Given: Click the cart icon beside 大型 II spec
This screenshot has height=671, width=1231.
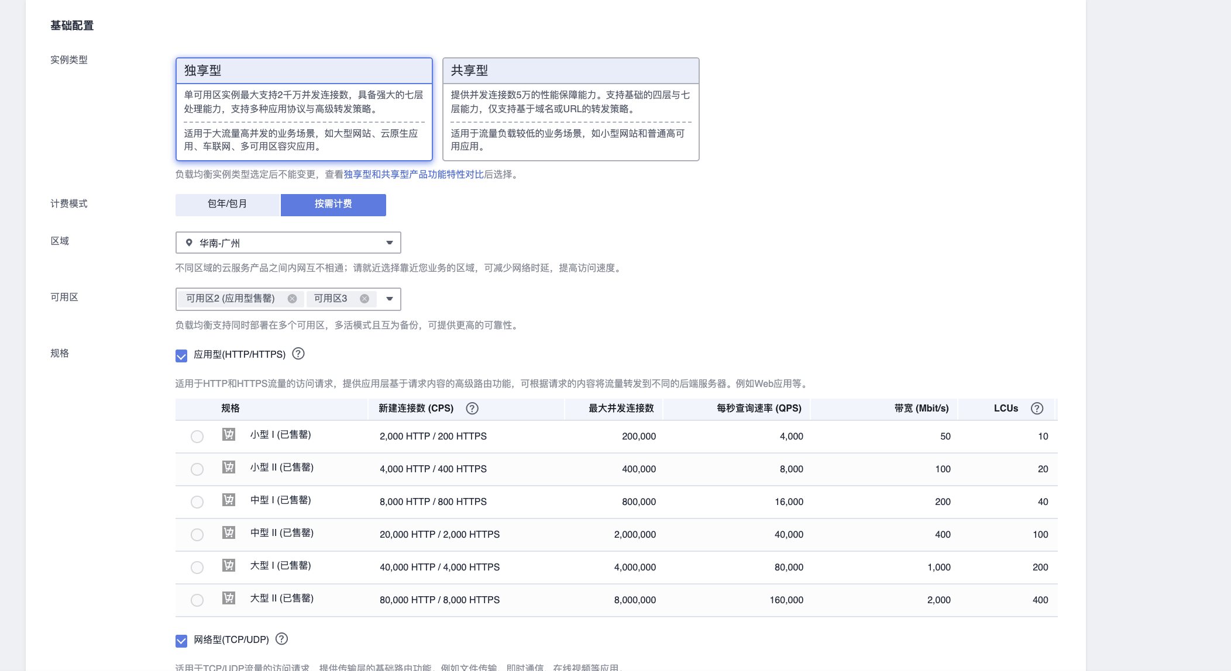Looking at the screenshot, I should click(228, 599).
